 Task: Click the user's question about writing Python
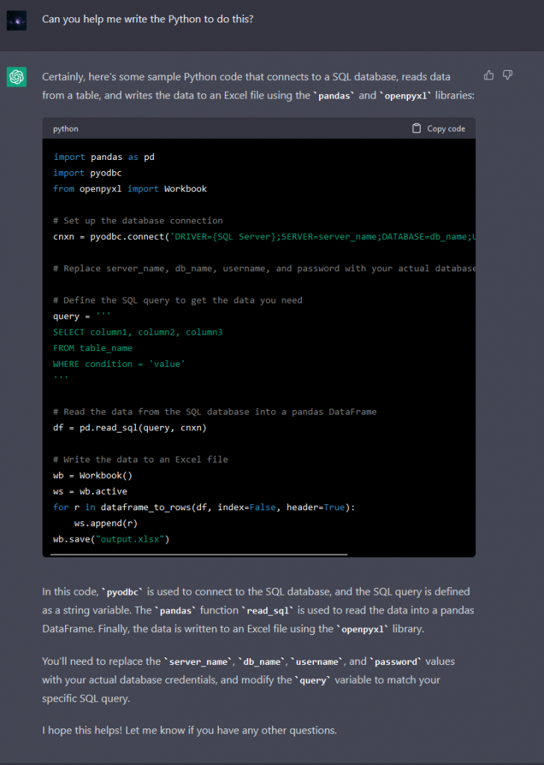(147, 19)
